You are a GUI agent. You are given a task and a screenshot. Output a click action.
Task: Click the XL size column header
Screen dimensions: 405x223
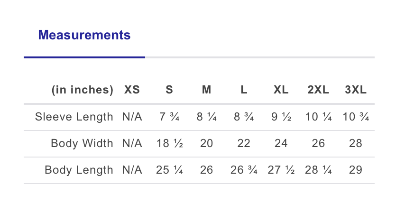tap(281, 90)
